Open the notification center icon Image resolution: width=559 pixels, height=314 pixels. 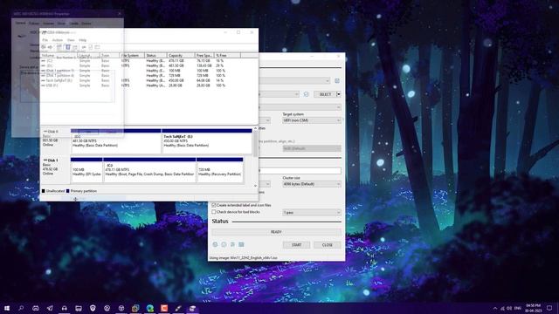[x=549, y=308]
